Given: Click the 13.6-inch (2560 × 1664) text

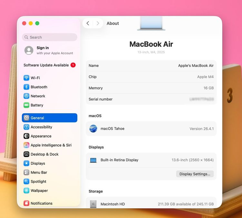Looking at the screenshot, I should (x=193, y=160).
